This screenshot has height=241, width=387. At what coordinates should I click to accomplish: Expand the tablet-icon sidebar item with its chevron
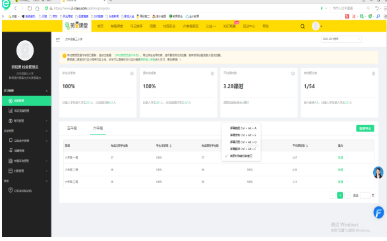47,141
